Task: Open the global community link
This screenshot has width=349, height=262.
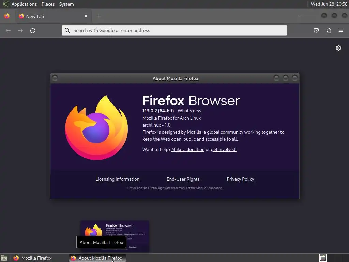Action: (x=225, y=132)
